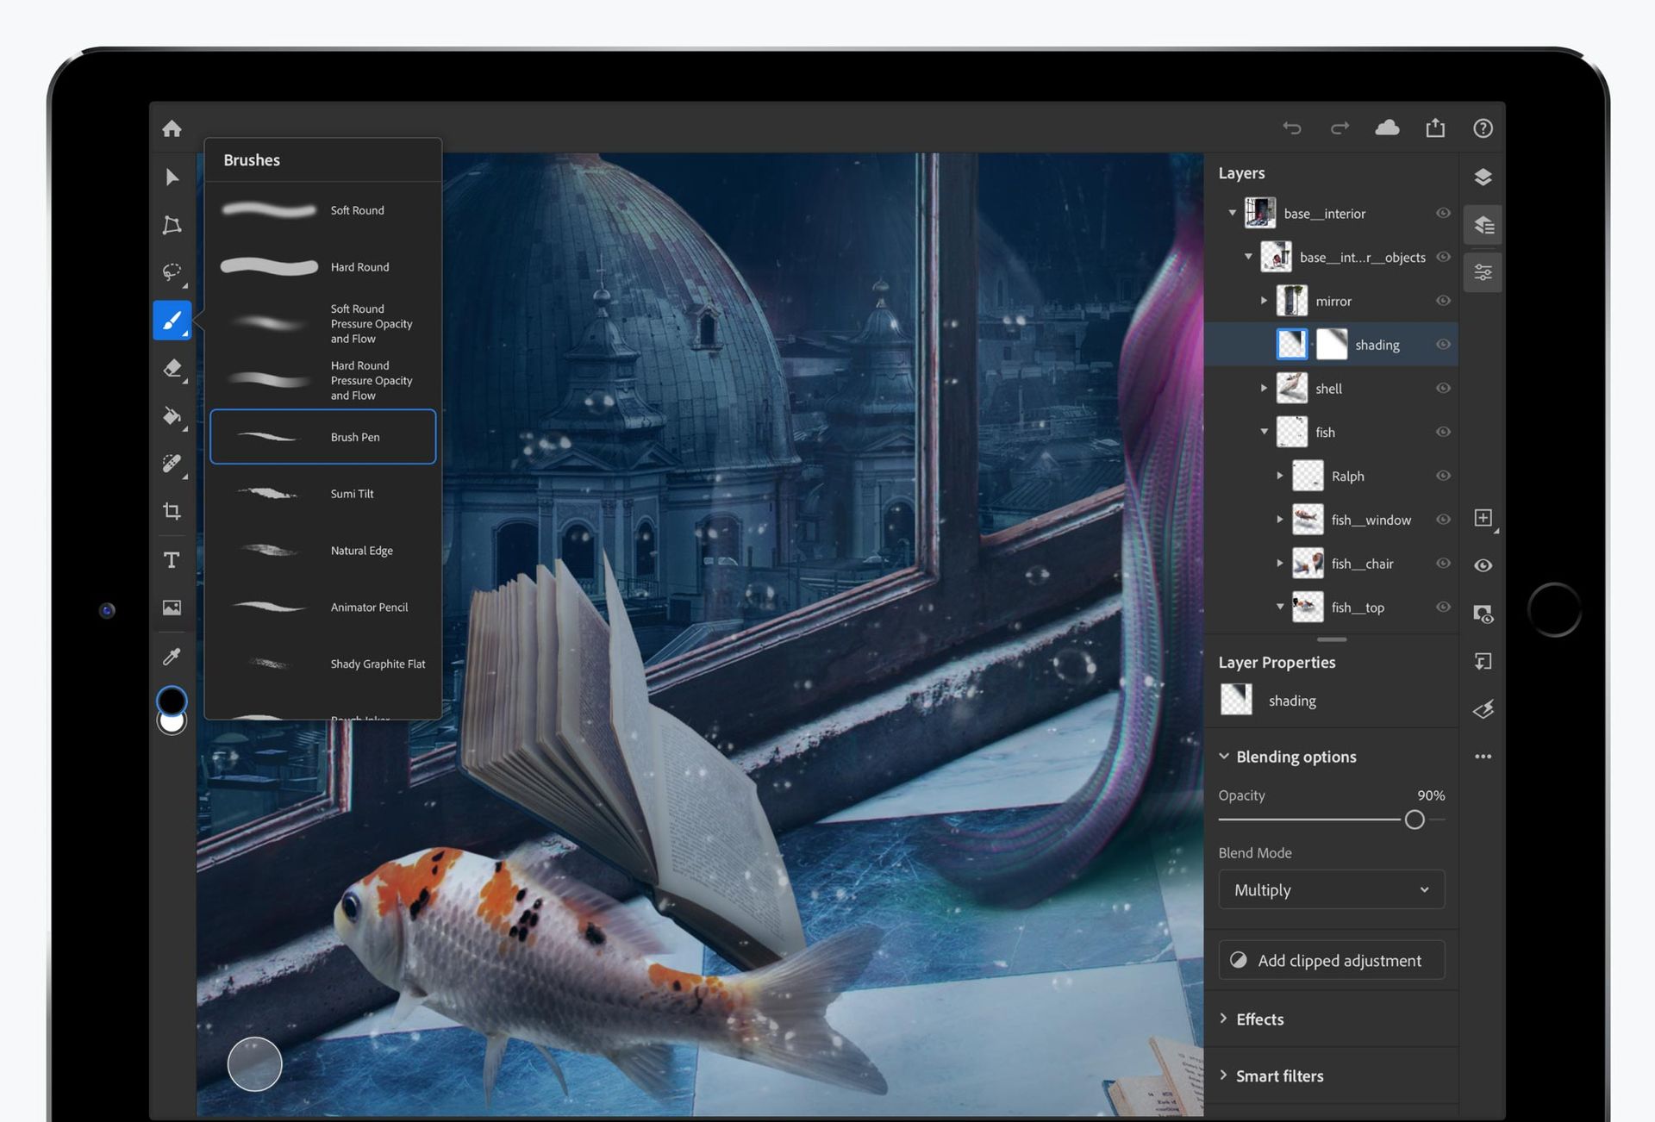
Task: Hide the mirror layer
Action: click(x=1443, y=301)
